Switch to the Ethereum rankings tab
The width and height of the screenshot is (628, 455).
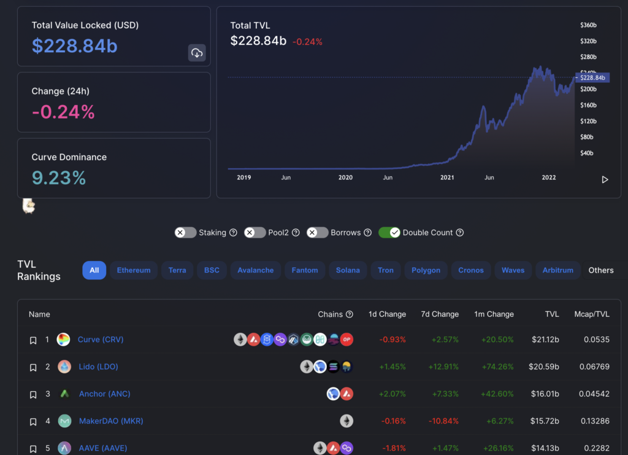click(133, 270)
